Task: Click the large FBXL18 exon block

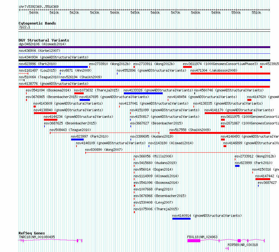Action: (x=194, y=241)
